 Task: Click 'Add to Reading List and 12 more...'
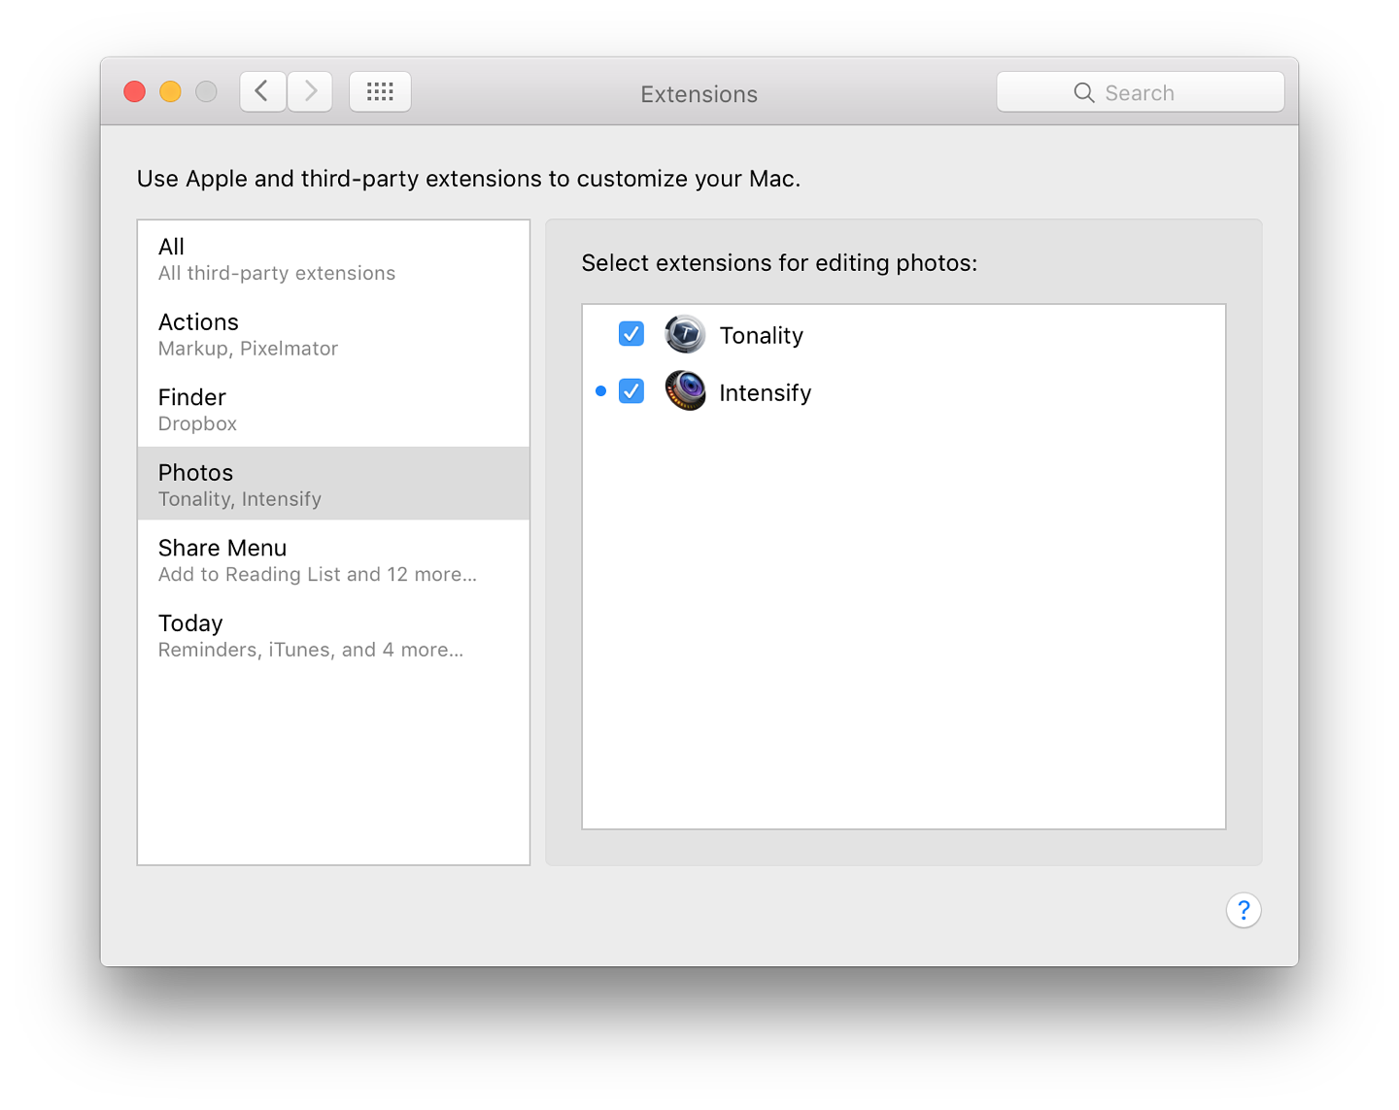[318, 575]
